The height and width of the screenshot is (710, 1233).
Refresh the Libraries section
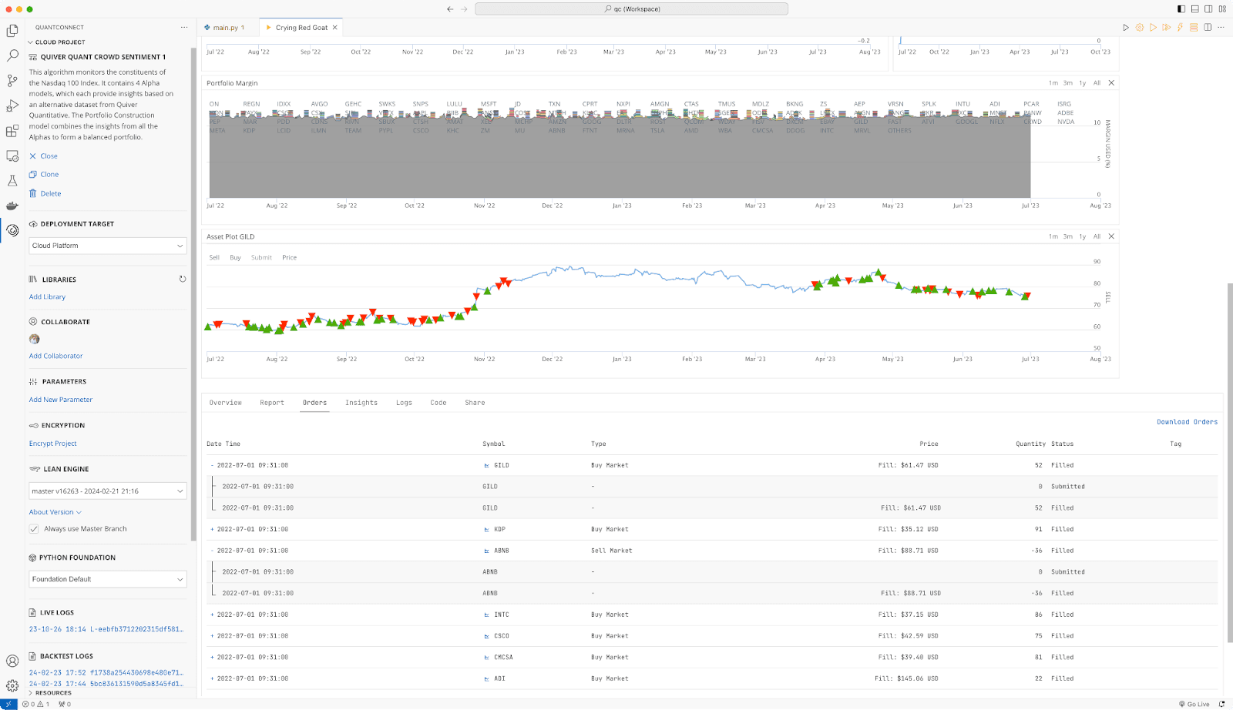click(183, 280)
